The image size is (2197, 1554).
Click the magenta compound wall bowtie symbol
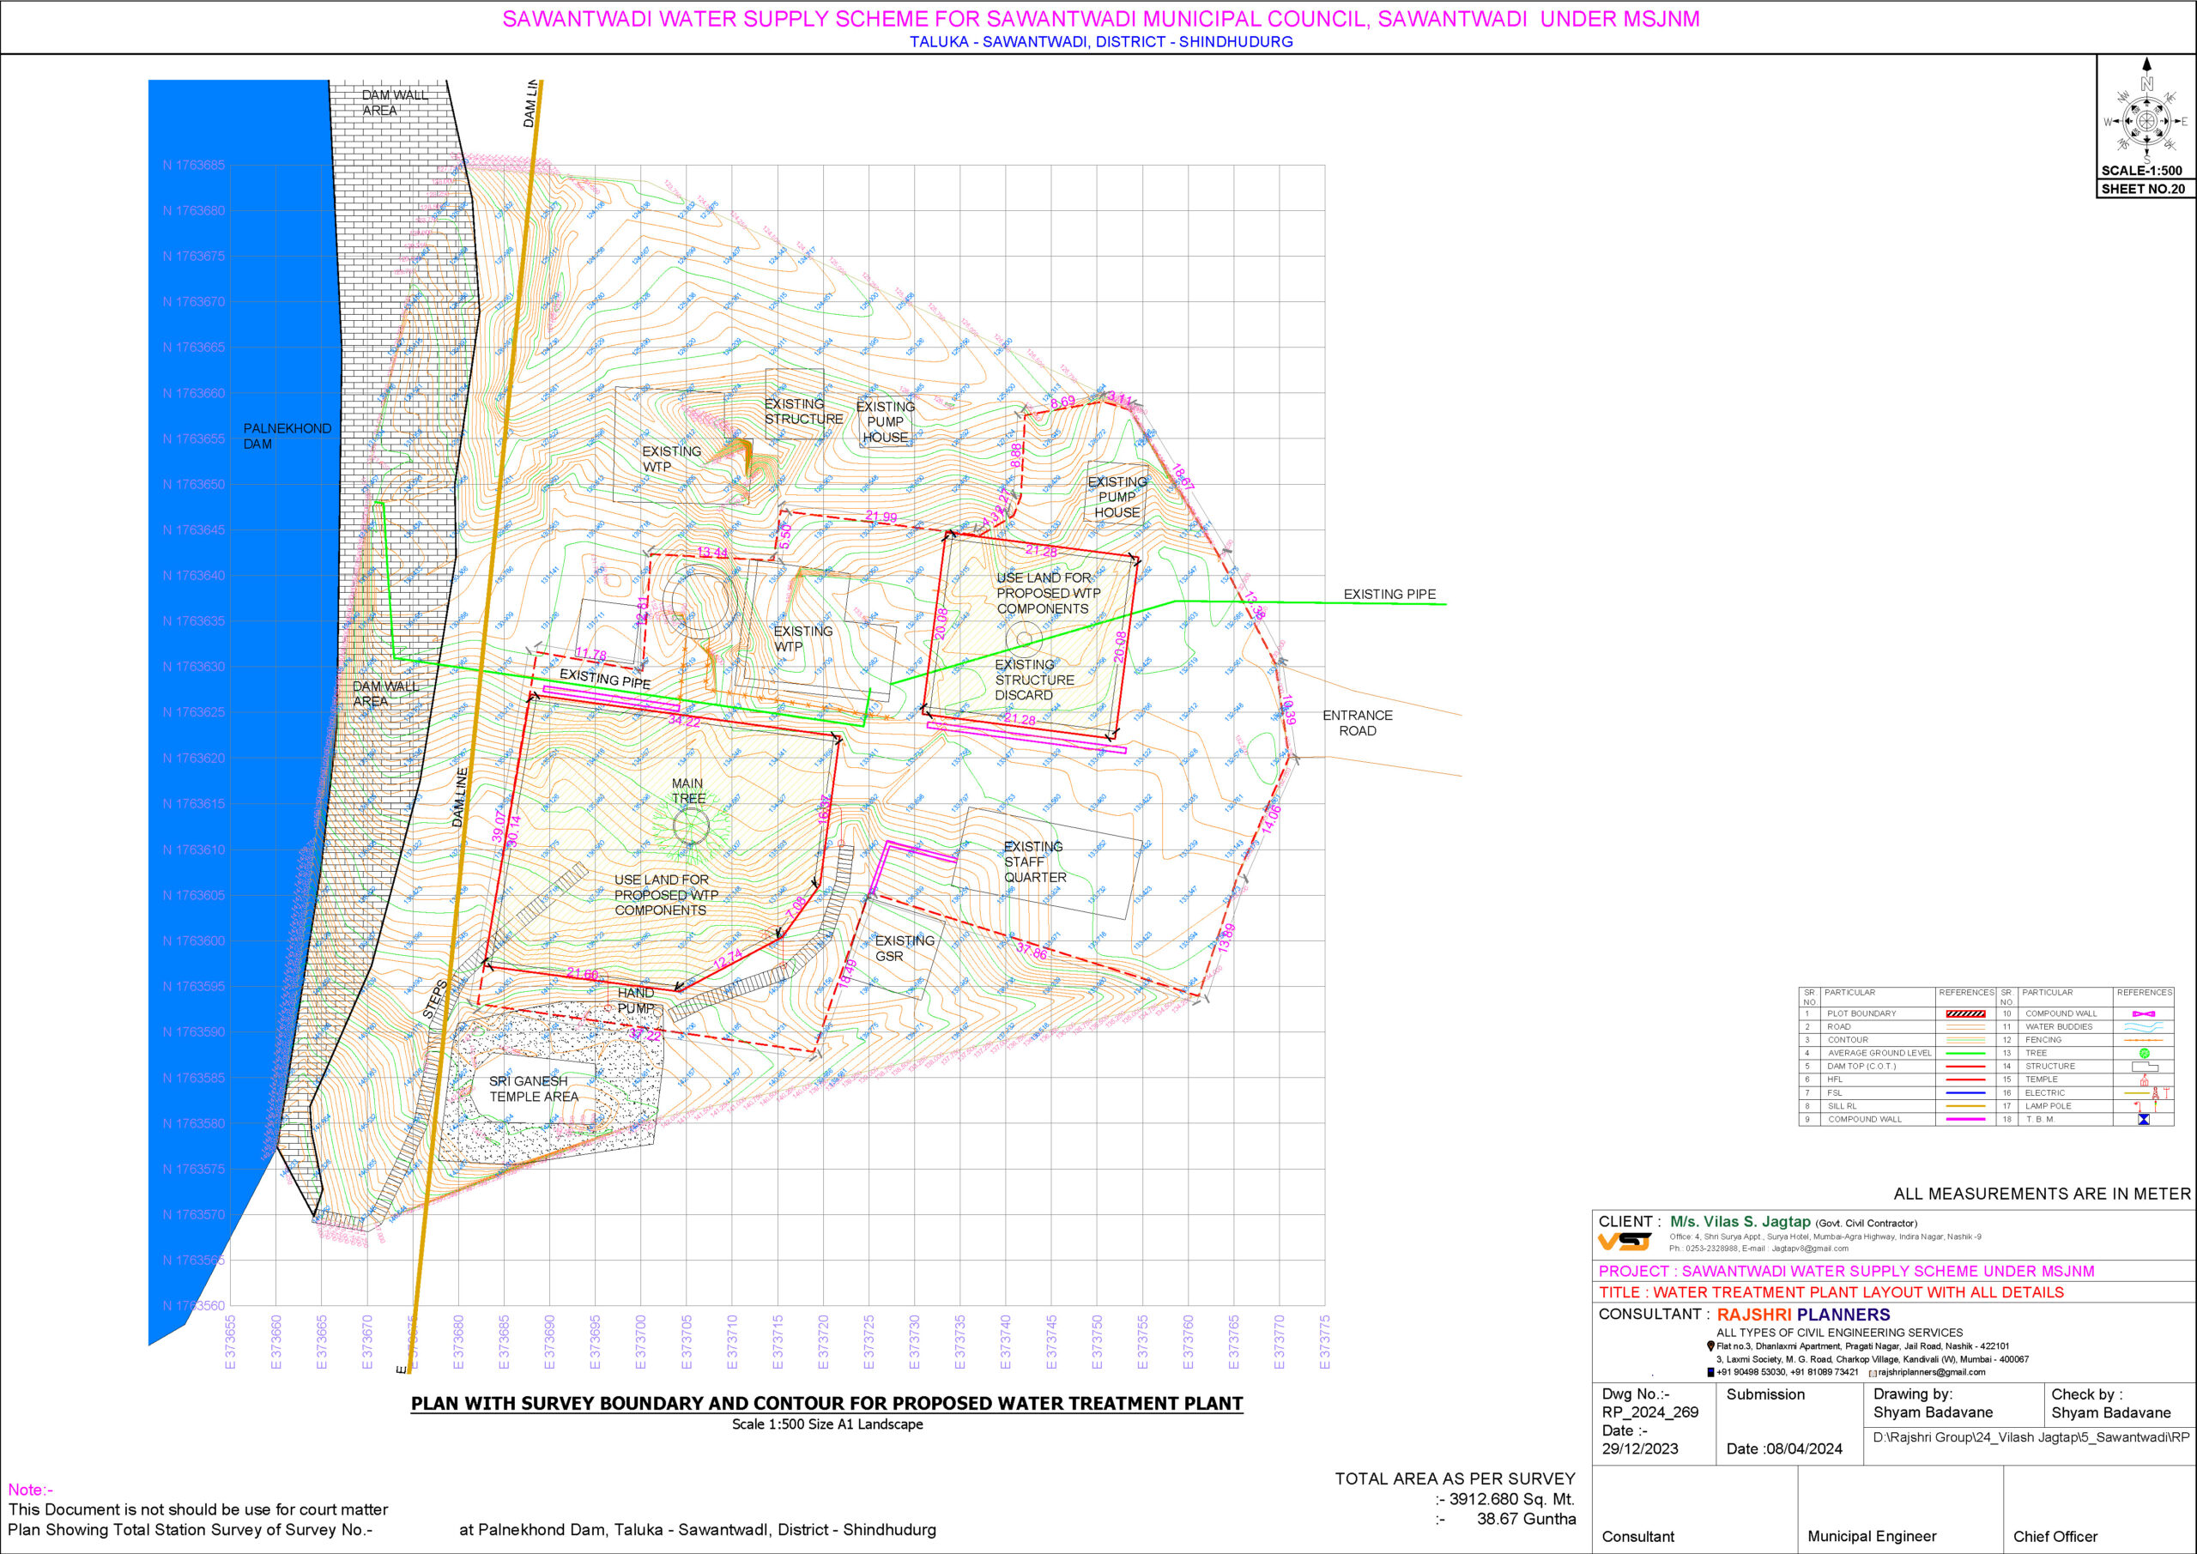coord(2145,1013)
